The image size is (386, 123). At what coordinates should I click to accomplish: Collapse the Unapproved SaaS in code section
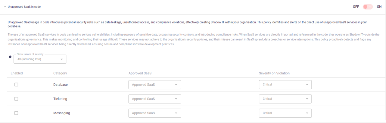(5, 7)
